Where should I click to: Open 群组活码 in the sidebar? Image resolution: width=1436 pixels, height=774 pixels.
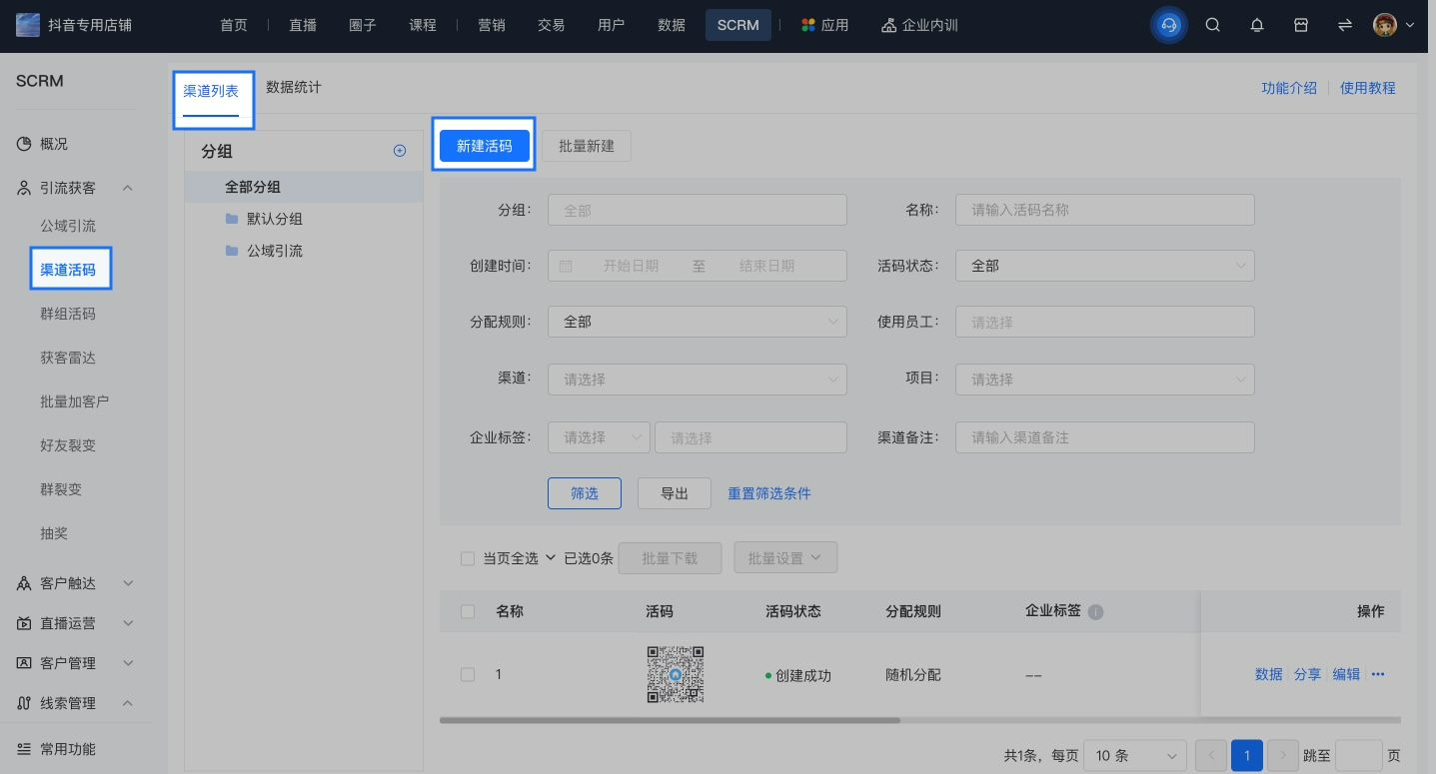pos(68,314)
